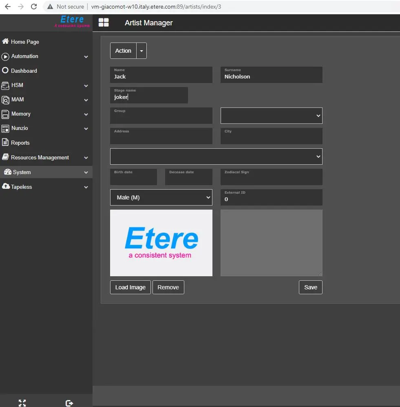Click into the Birth date field
The height and width of the screenshot is (407, 400).
tap(133, 178)
